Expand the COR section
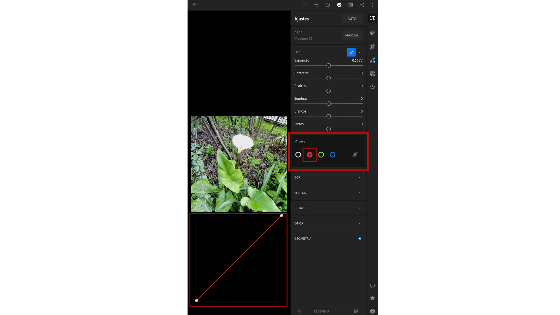560x315 pixels. click(328, 178)
